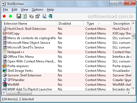
Task: Select the WMP Add To Playlist Launcher entry
Action: click(x=30, y=89)
